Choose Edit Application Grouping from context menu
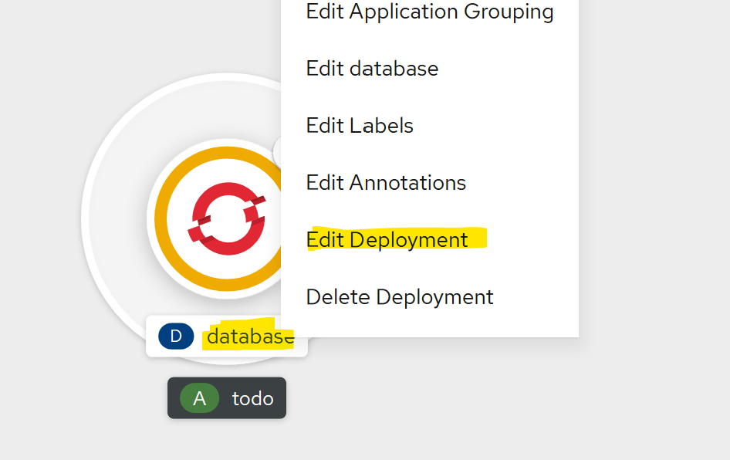The image size is (730, 460). point(429,12)
